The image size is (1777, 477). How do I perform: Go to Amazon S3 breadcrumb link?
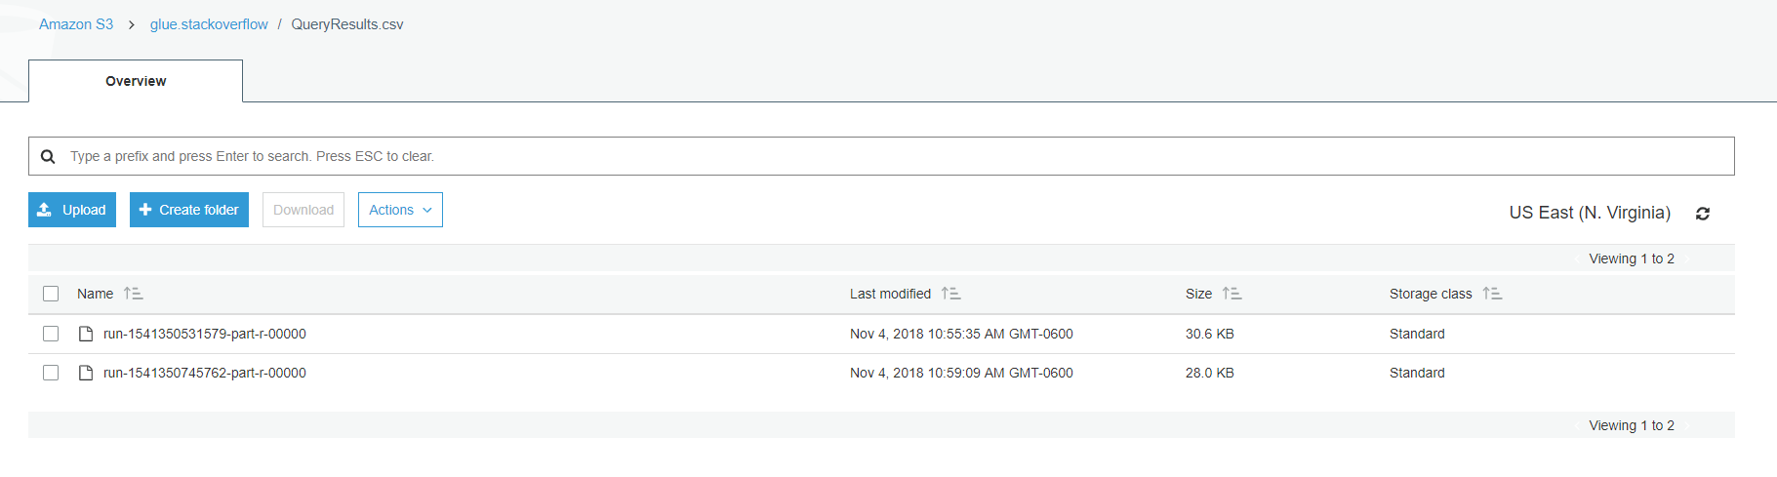click(x=76, y=24)
